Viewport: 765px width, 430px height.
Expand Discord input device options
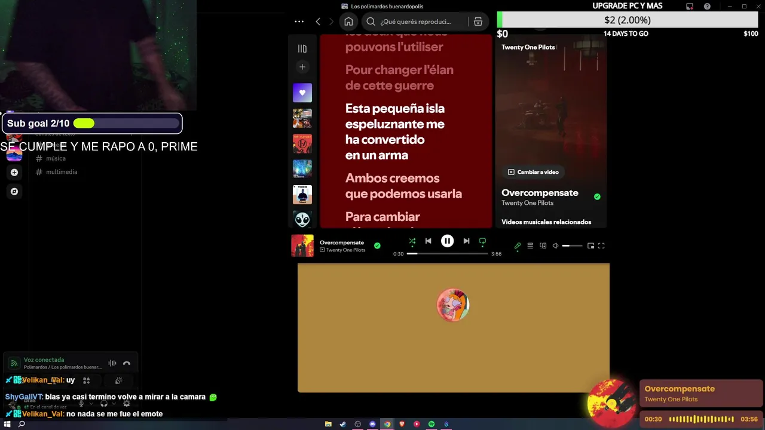point(91,404)
